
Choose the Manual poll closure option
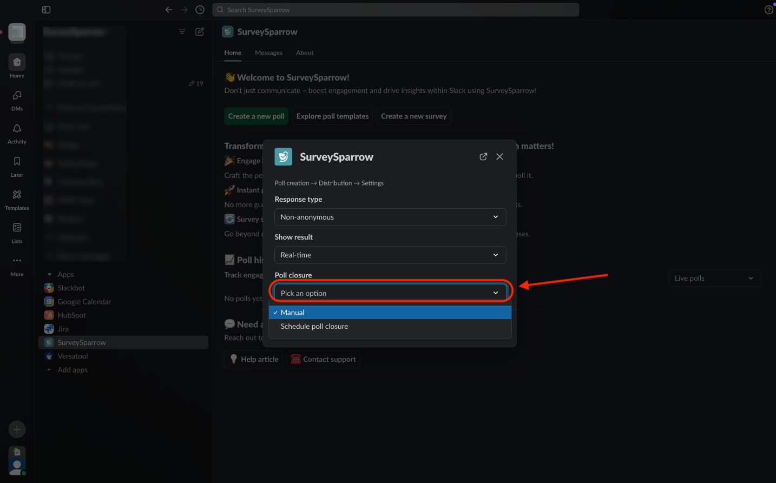pos(293,313)
